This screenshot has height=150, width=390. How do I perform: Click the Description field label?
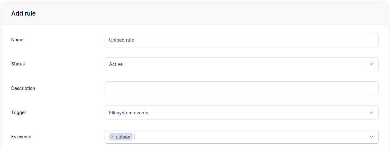click(x=23, y=88)
